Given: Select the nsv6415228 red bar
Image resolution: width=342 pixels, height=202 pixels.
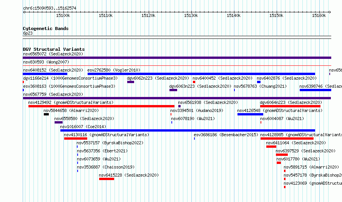Looking at the screenshot, I should point(106,179).
